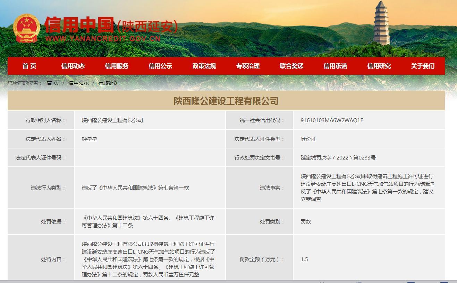The width and height of the screenshot is (457, 283).
Task: Click the ID type value 身份证
Action: (x=308, y=139)
